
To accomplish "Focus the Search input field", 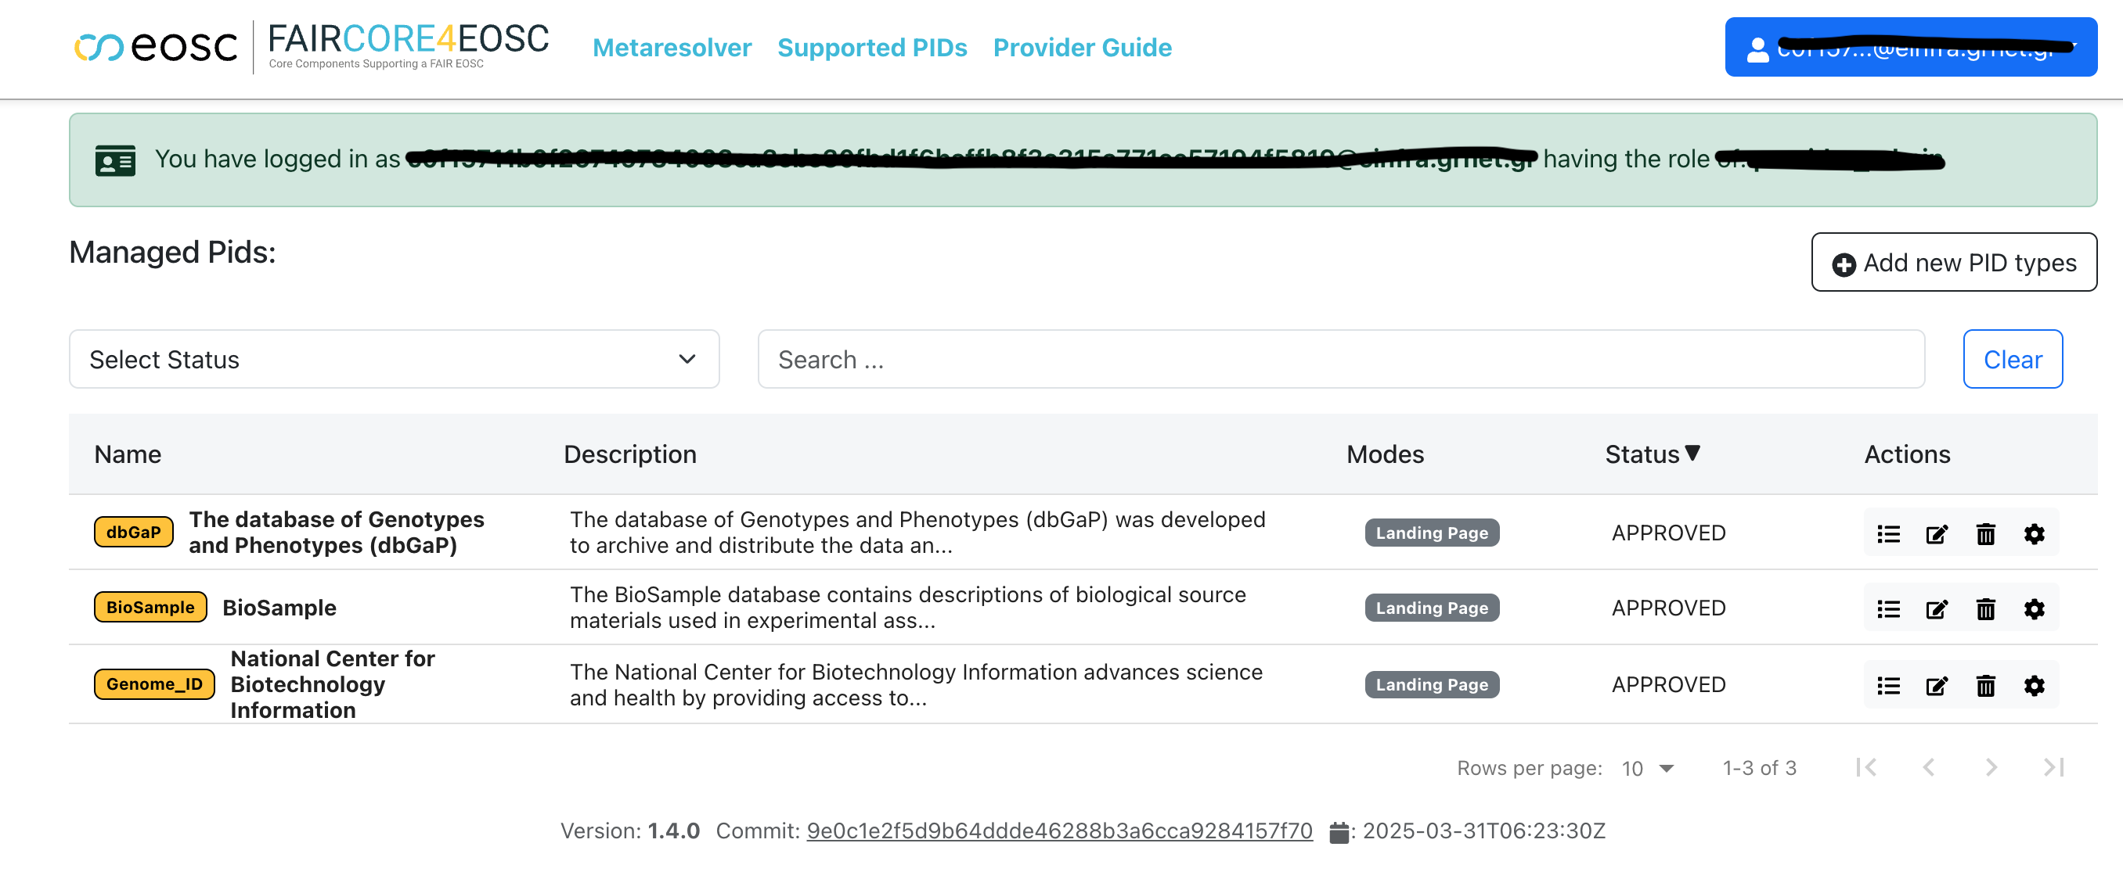I will tap(1340, 360).
